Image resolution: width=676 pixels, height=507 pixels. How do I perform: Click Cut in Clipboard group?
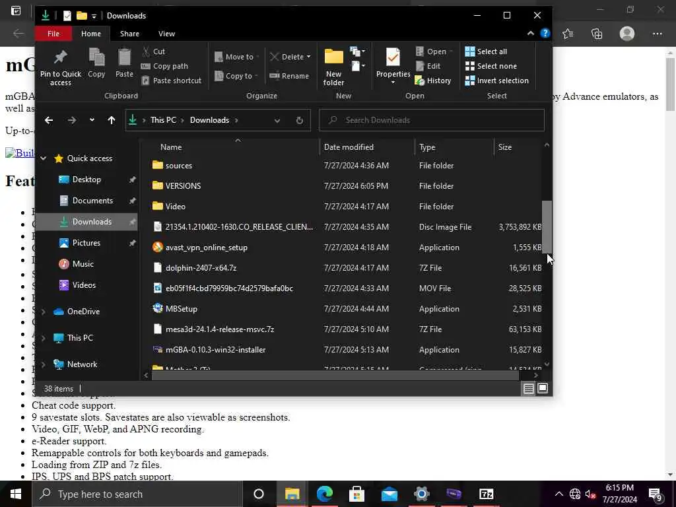click(x=153, y=51)
